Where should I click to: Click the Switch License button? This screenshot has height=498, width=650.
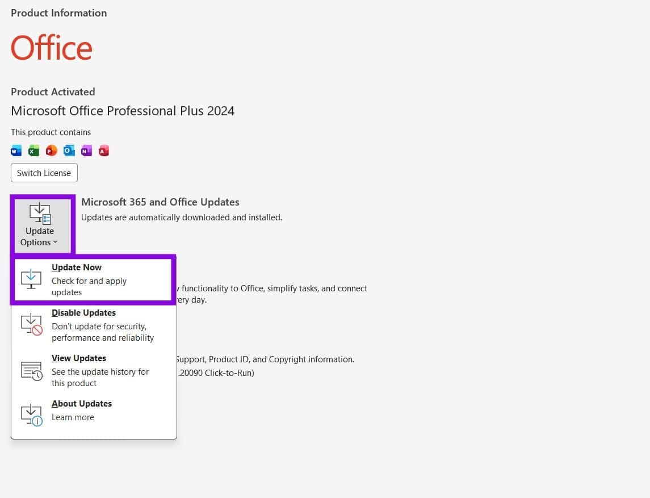tap(44, 173)
